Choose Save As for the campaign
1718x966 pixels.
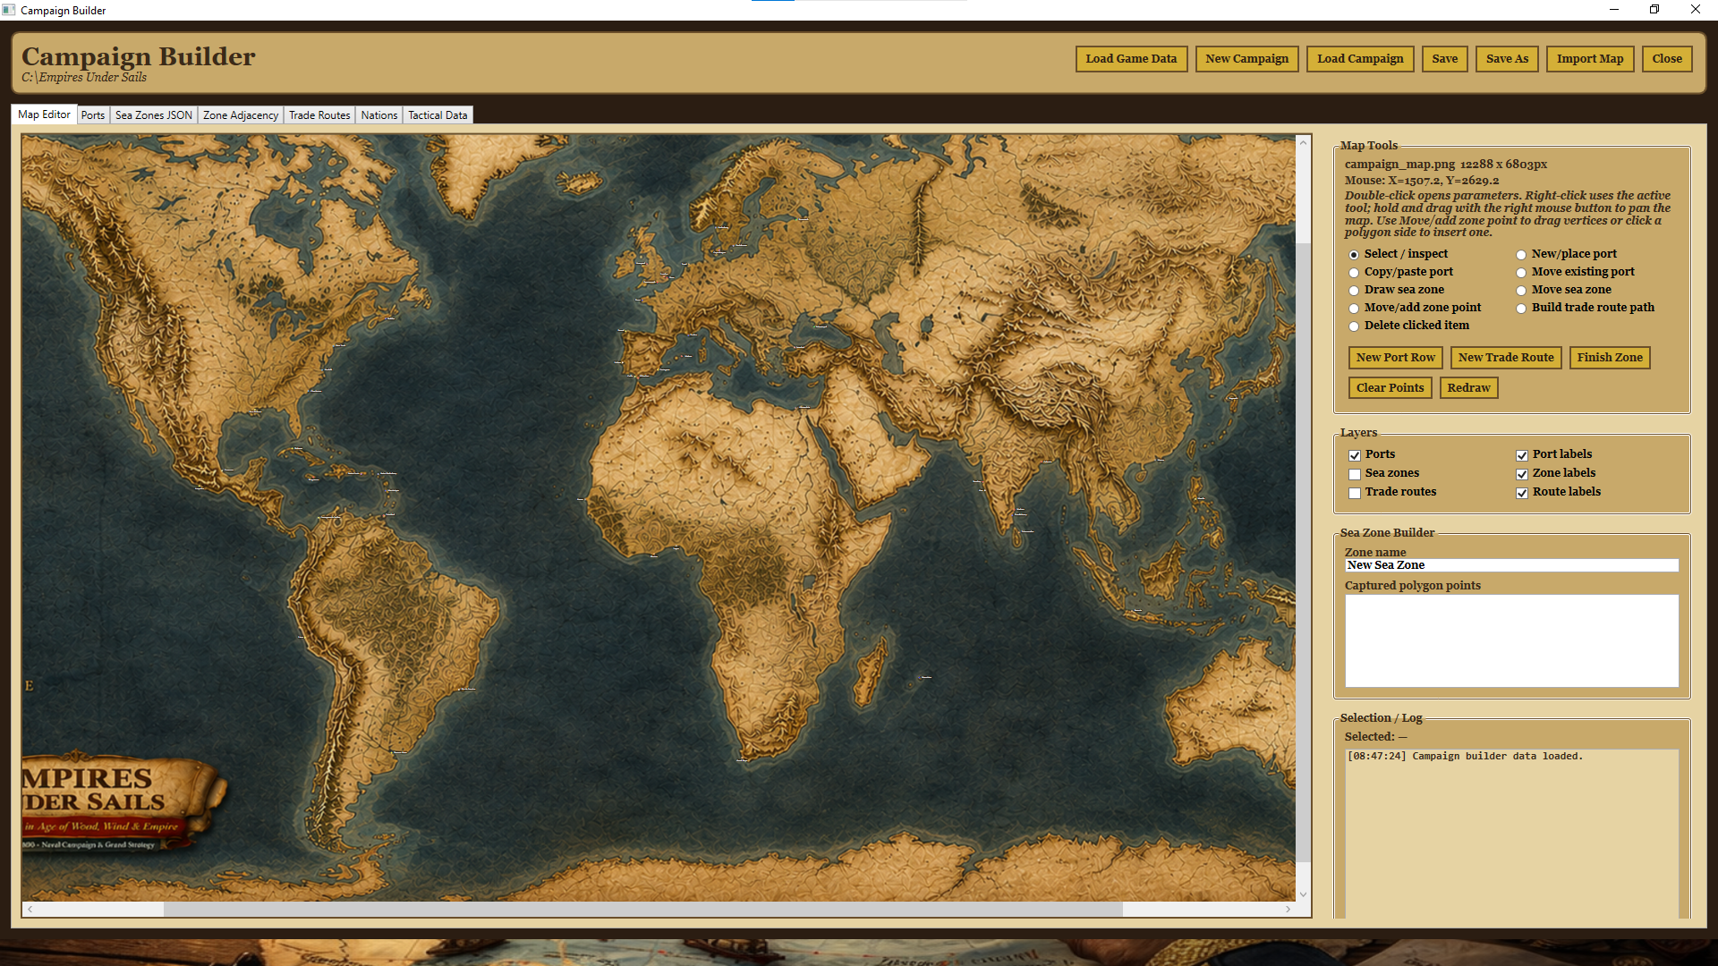click(1507, 59)
